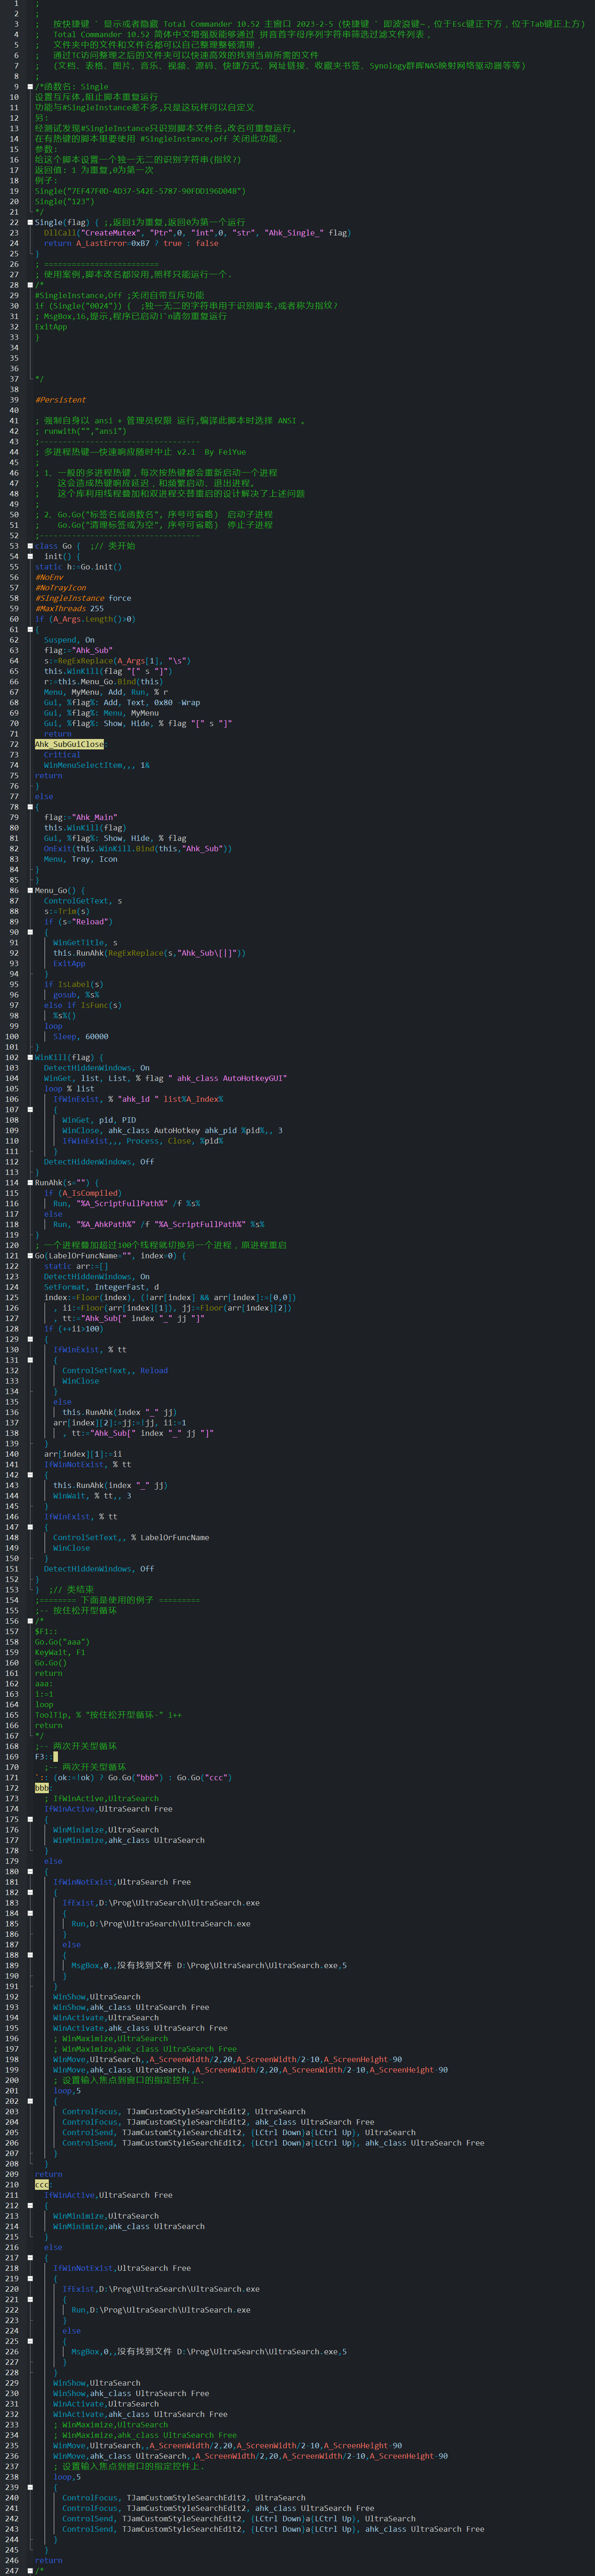
Task: Collapse the brace fold at line 147
Action: (x=30, y=1527)
